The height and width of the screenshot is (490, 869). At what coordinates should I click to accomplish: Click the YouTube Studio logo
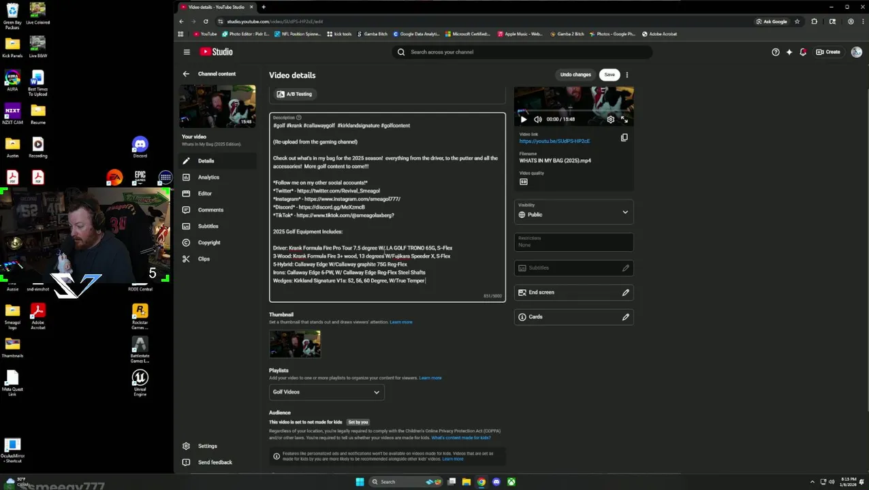click(217, 52)
